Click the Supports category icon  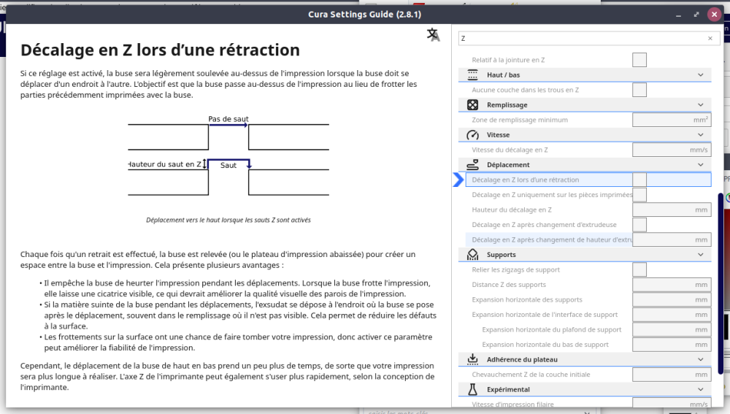[472, 254]
